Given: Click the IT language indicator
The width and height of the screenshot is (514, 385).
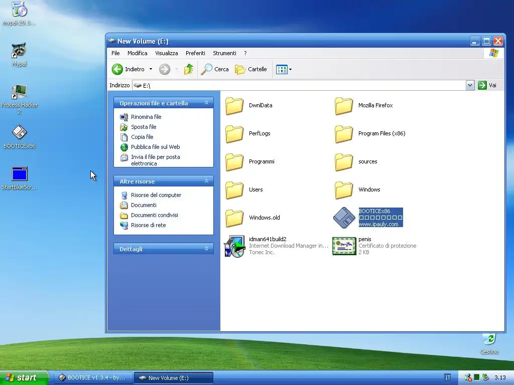Looking at the screenshot, I should (448, 378).
